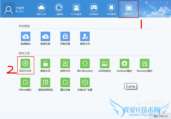Screen dimensions: 171x119
Task: Minimize the window
Action: 160,3
